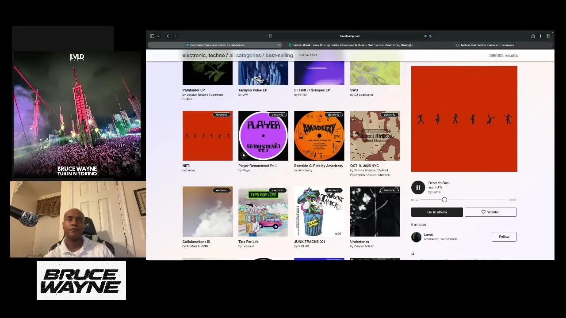Click the electronic tag on Amadeezy cover
The height and width of the screenshot is (318, 566).
(x=333, y=115)
